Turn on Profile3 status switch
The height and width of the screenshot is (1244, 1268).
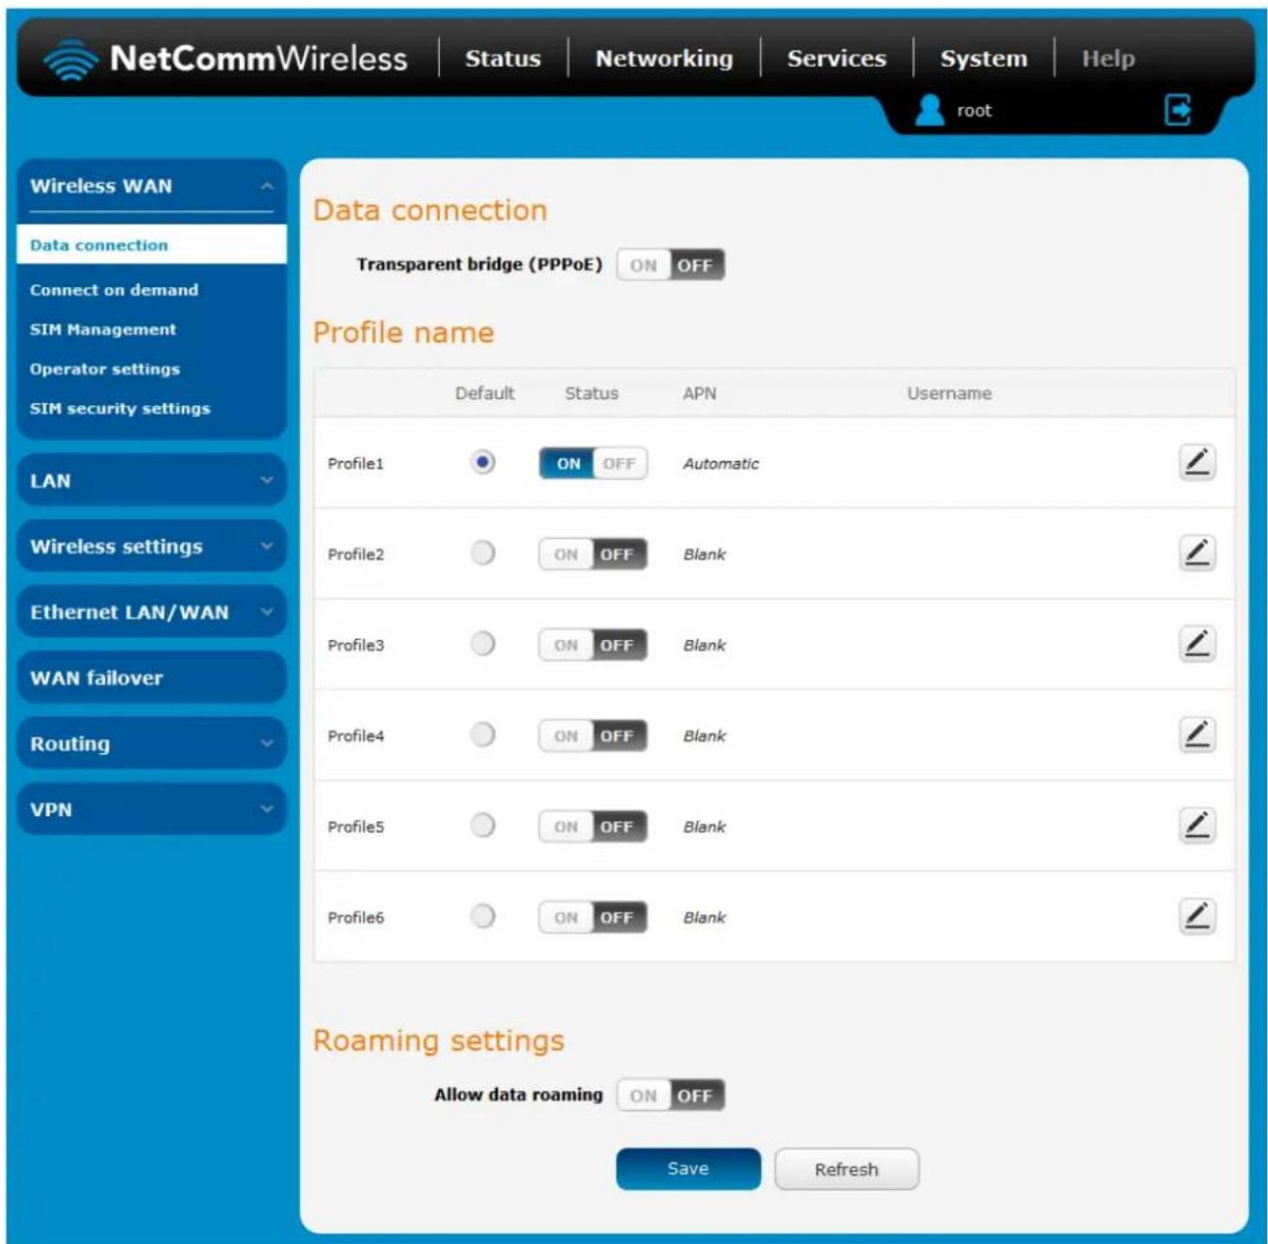[x=593, y=645]
